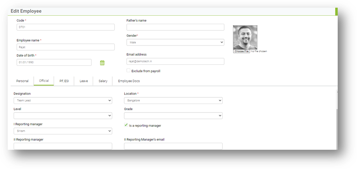Click the 'Exclude from payroll' label text
357x169 pixels.
(146, 71)
